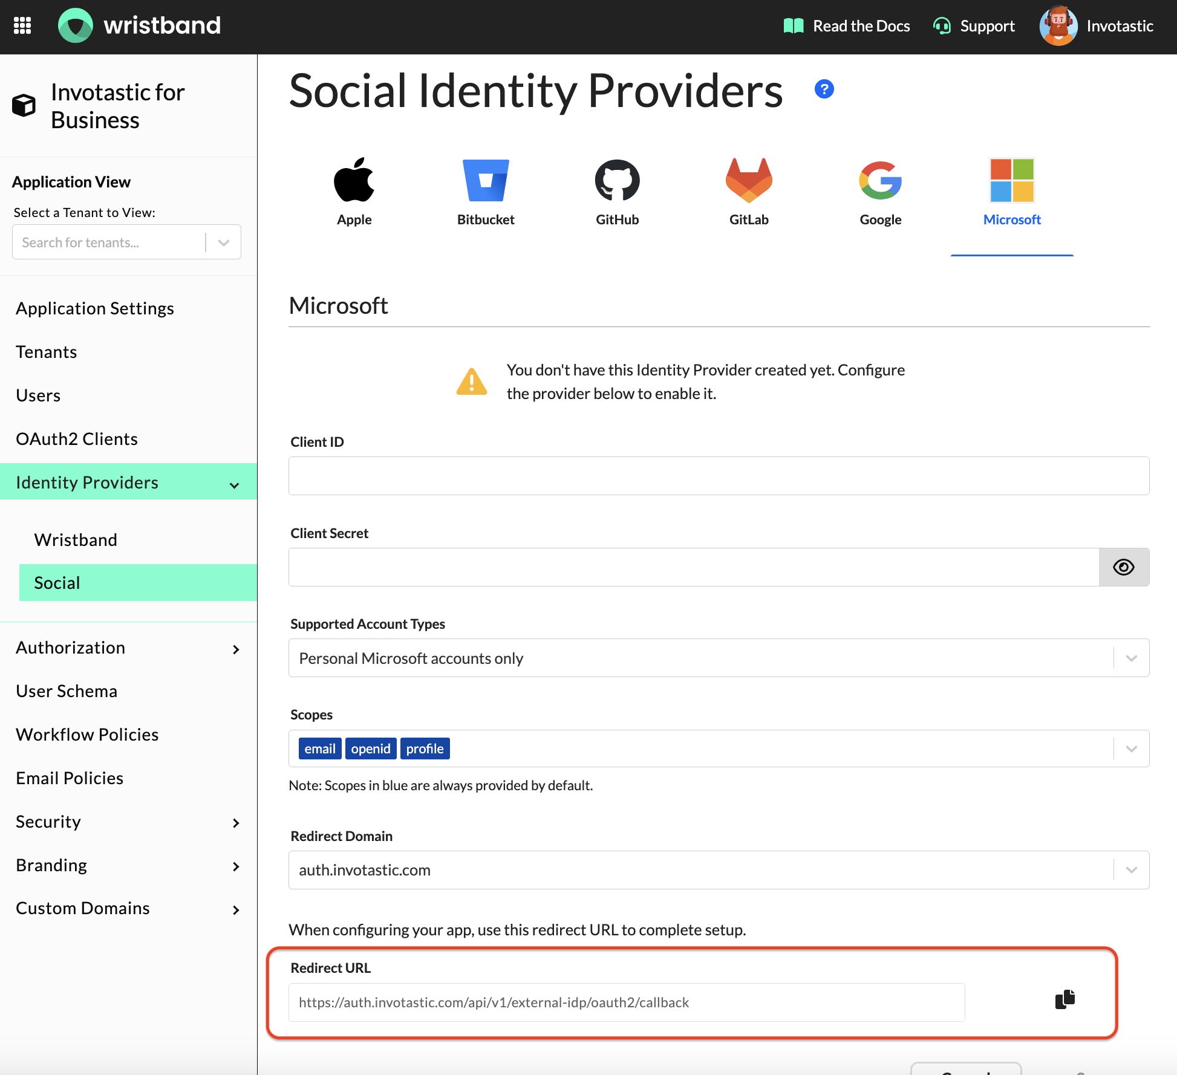Switch to the Microsoft tab label
1177x1075 pixels.
click(x=1012, y=219)
